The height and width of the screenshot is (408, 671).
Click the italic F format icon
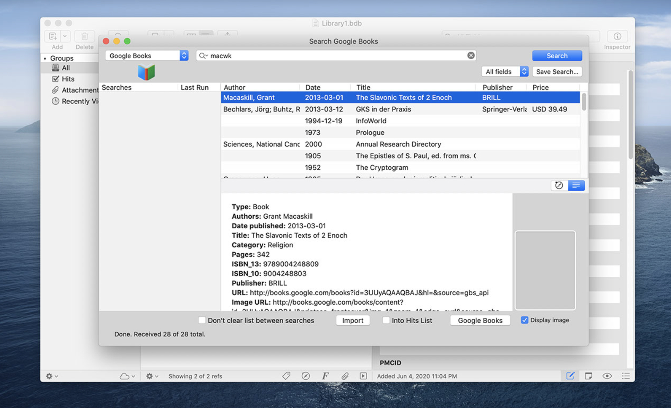pos(325,376)
